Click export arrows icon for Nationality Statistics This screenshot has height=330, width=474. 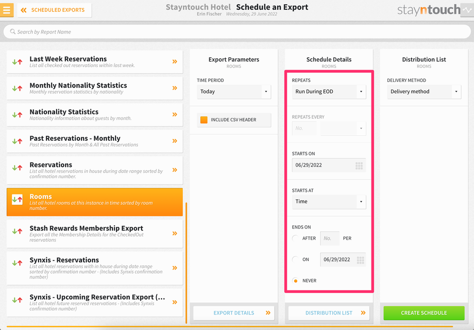(x=17, y=114)
